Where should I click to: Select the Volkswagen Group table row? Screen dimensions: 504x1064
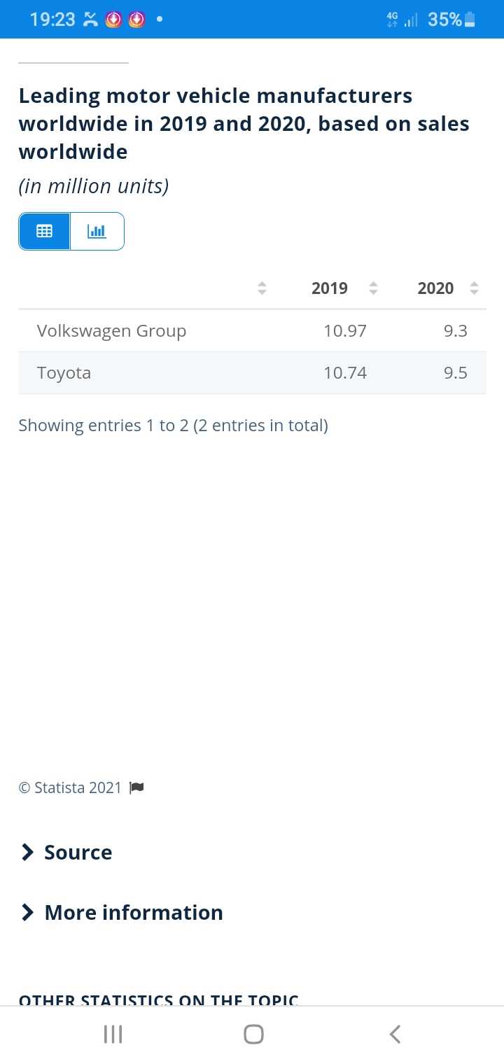[x=252, y=330]
